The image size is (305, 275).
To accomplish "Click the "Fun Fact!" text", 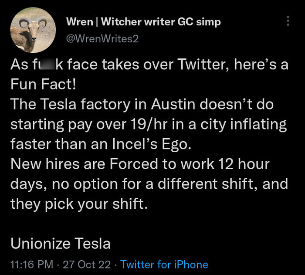I will 43,85.
